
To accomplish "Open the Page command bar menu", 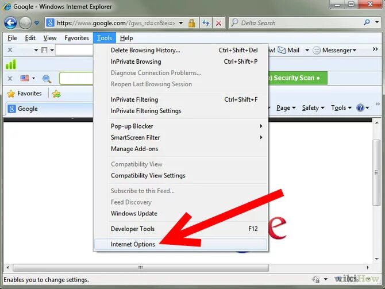I will click(x=286, y=108).
